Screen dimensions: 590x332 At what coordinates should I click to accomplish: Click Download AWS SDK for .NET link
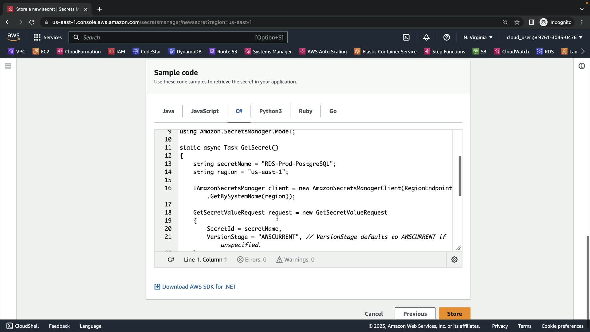click(199, 287)
